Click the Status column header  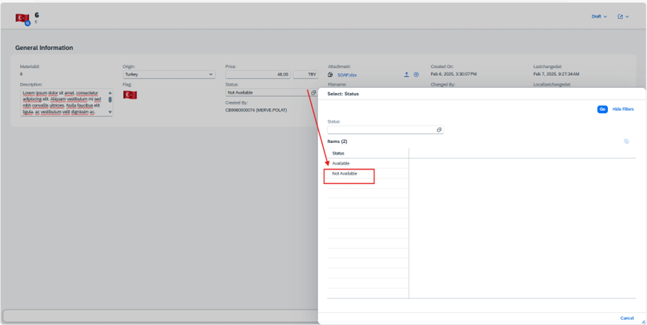pyautogui.click(x=338, y=153)
